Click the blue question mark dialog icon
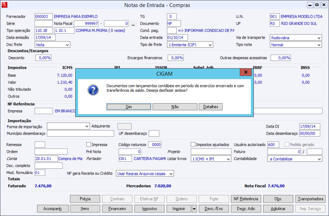 [93, 90]
